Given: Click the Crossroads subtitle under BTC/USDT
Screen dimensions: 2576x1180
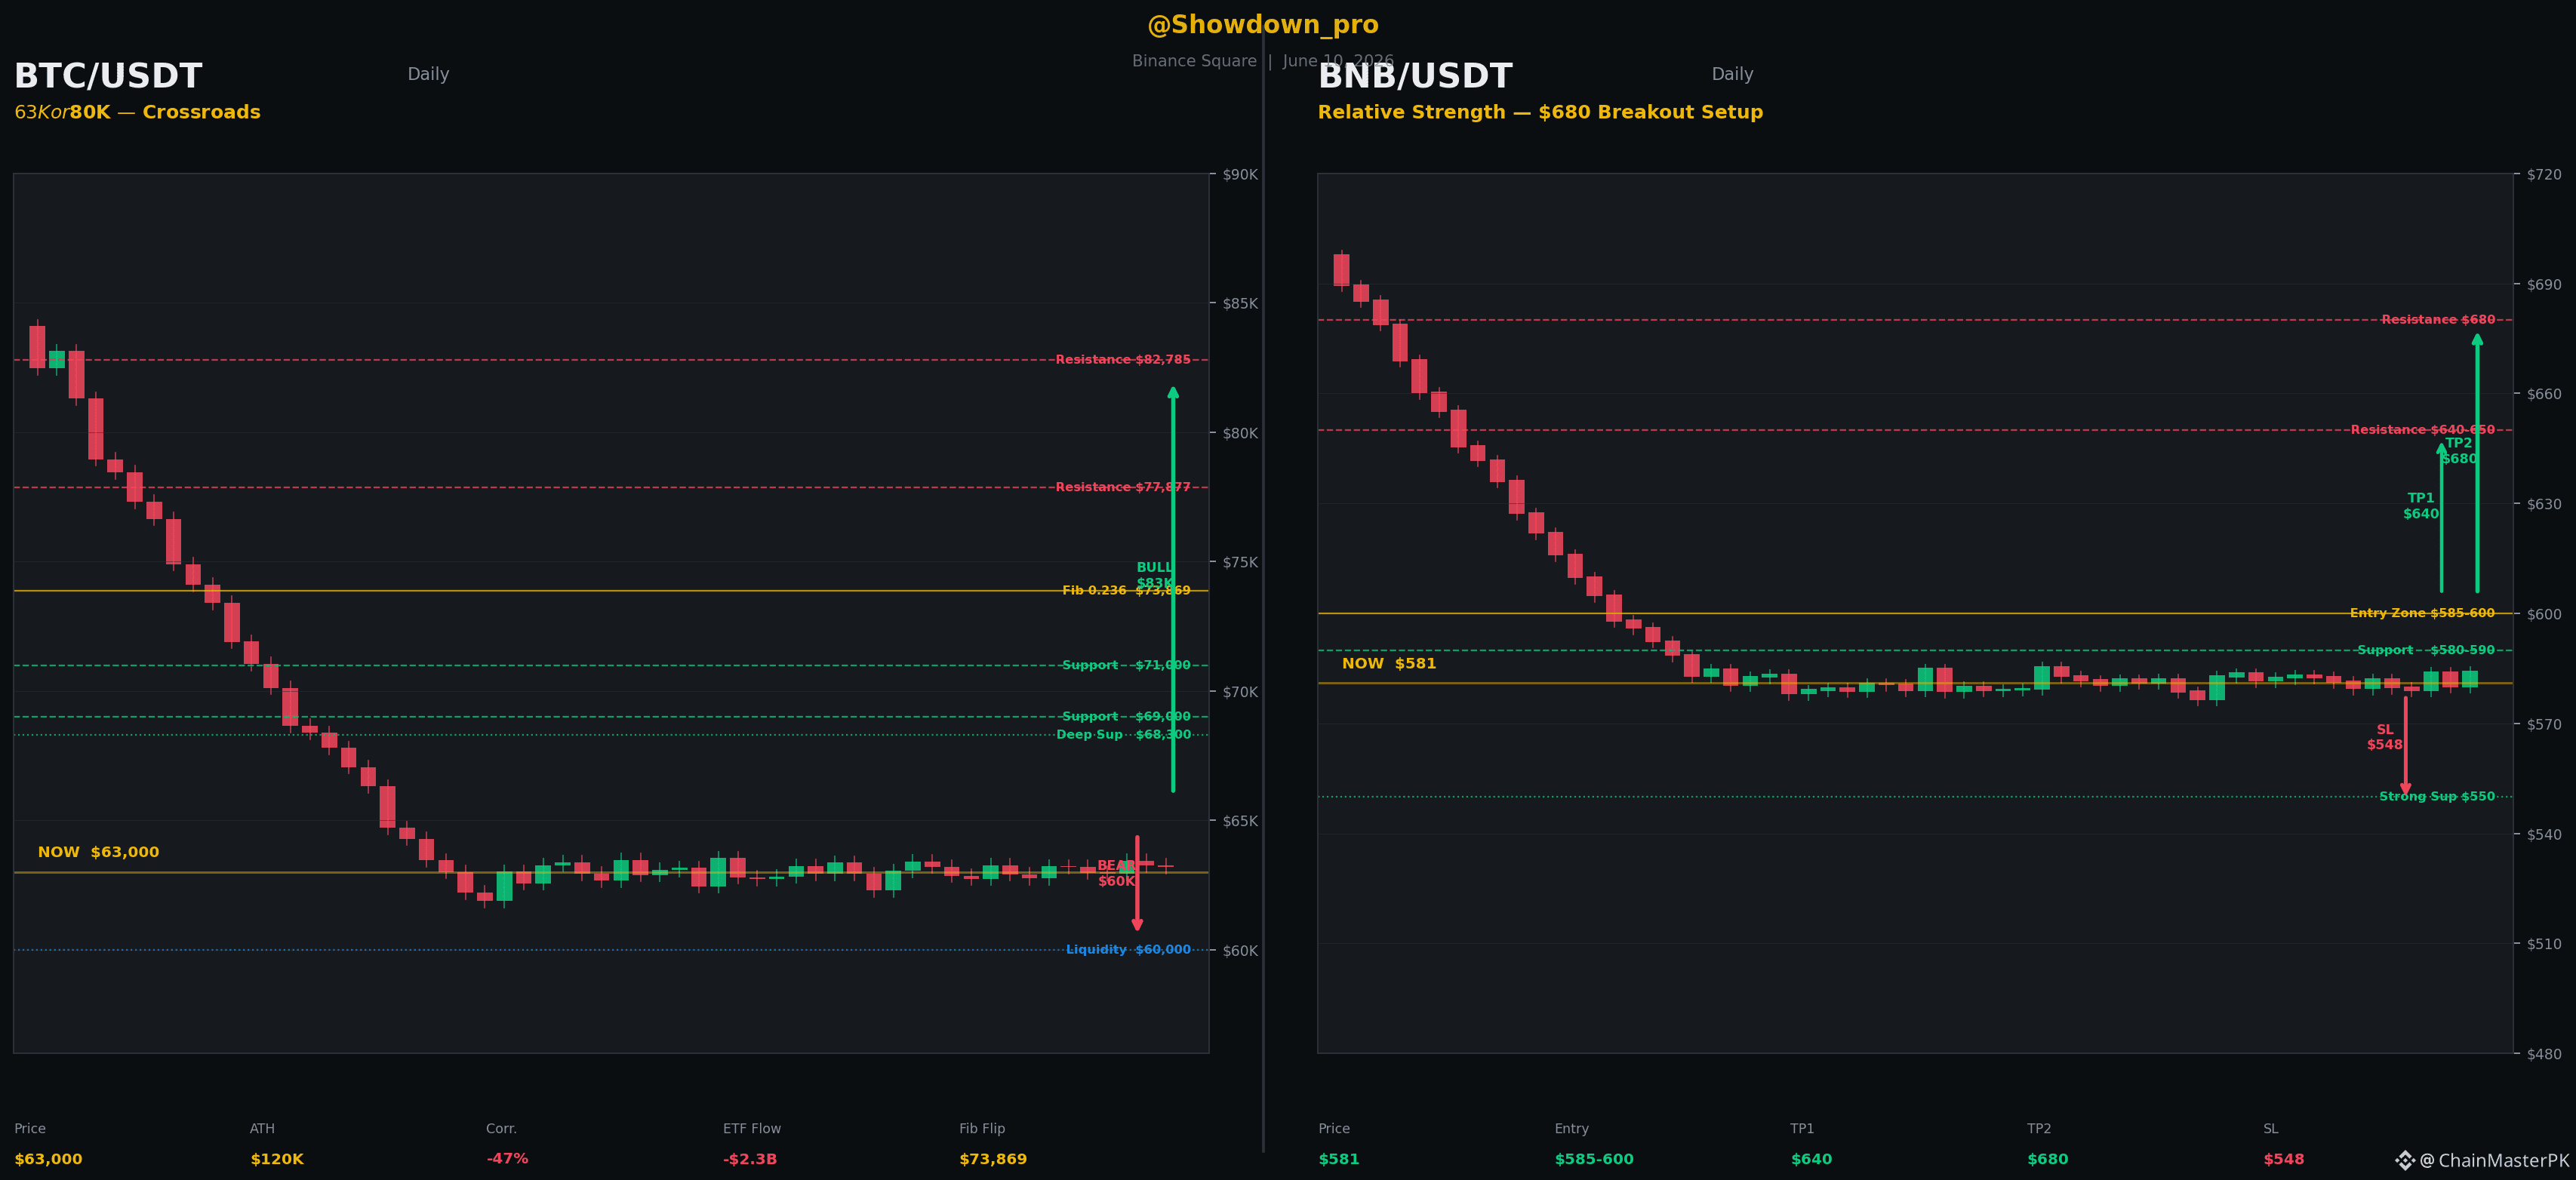Looking at the screenshot, I should (137, 112).
